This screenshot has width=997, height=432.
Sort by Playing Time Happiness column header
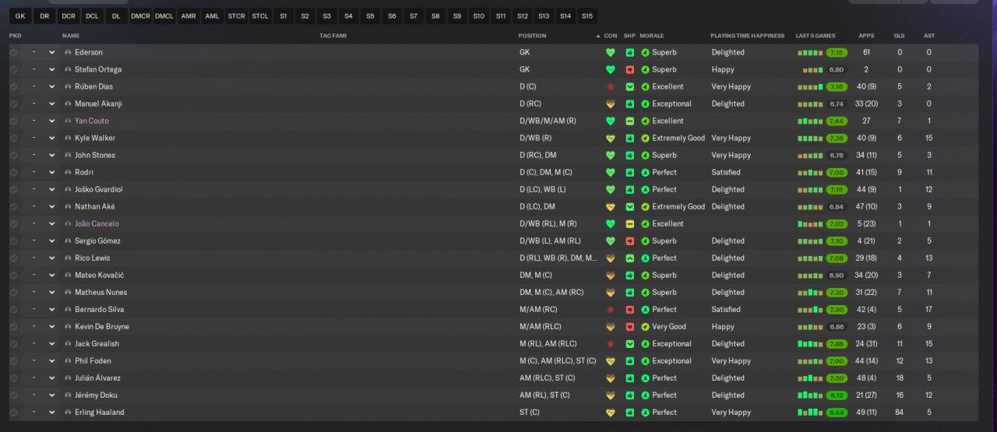point(748,36)
